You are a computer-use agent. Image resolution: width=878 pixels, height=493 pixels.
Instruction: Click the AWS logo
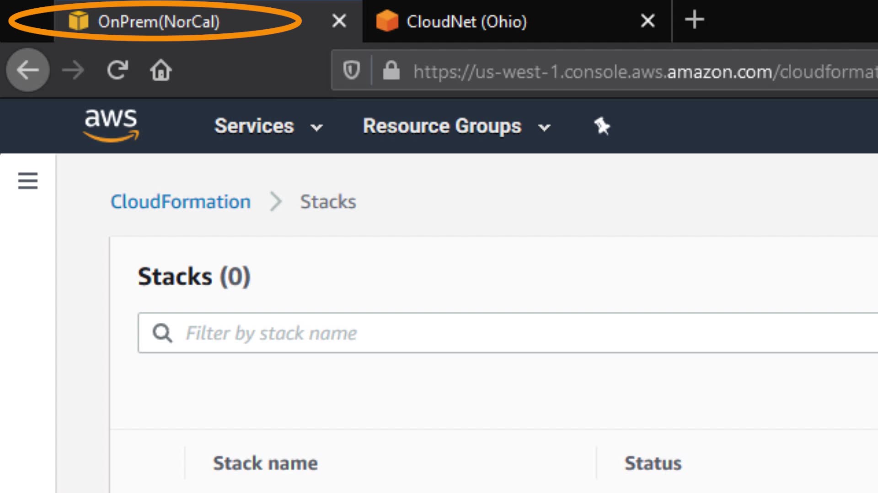111,125
